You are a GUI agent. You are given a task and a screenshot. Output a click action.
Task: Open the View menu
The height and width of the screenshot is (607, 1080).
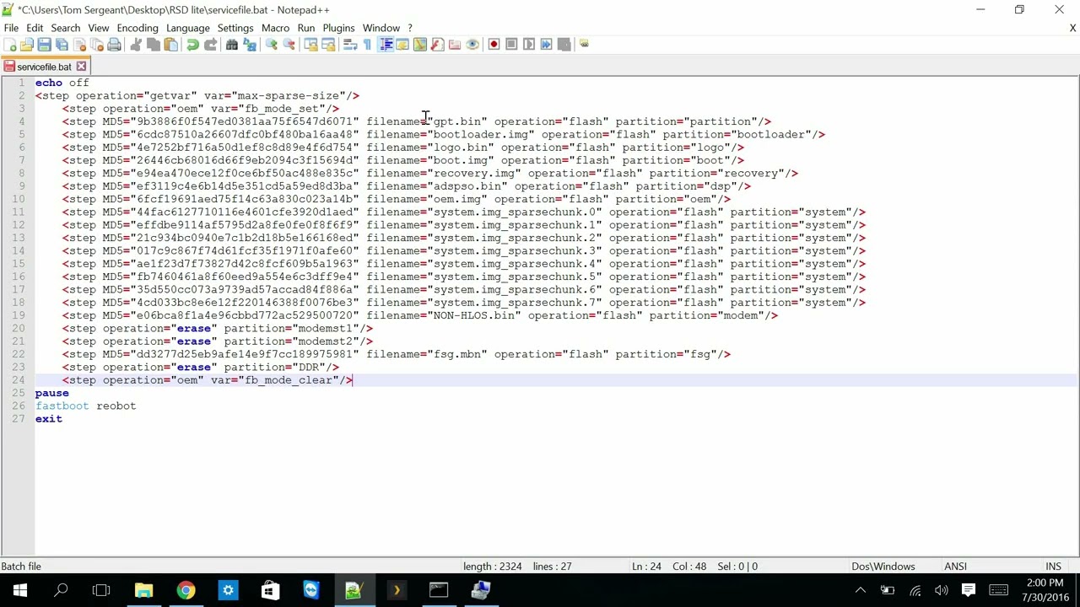click(x=98, y=28)
